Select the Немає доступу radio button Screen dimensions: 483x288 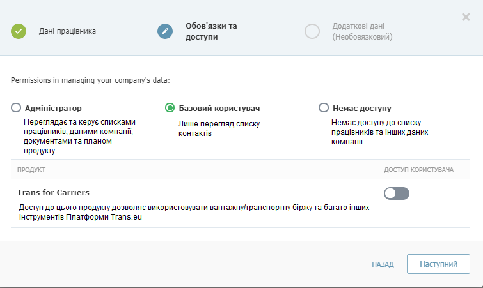point(324,108)
